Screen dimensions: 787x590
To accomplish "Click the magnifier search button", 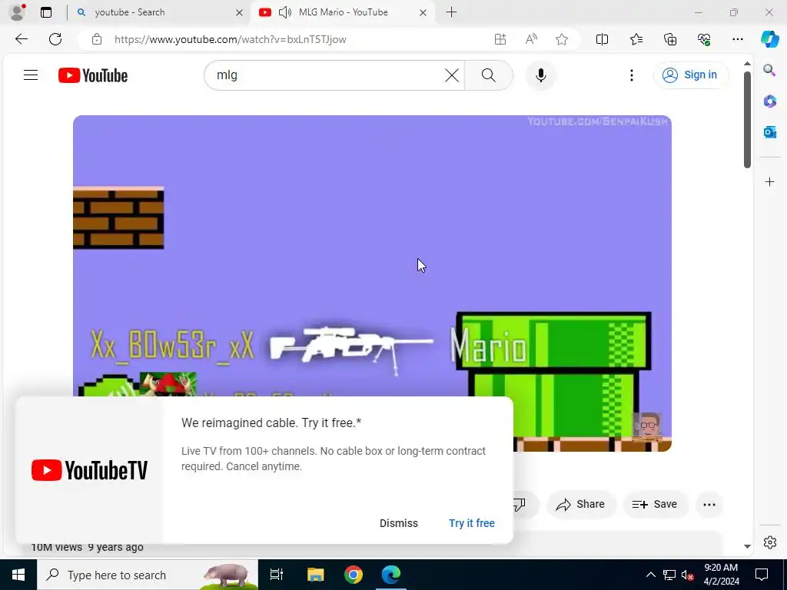I will pos(488,75).
